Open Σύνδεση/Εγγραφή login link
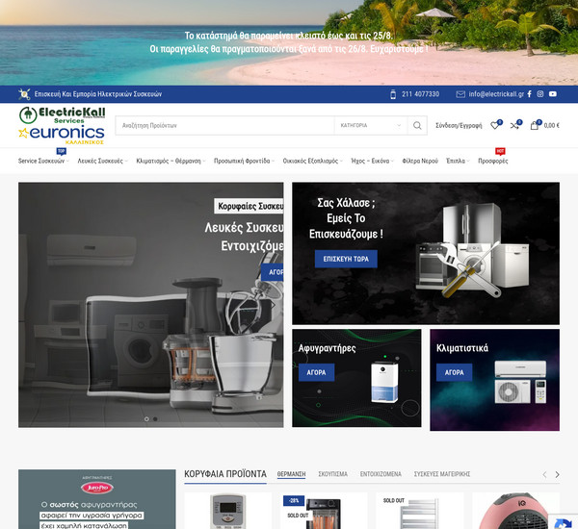This screenshot has width=578, height=529. pyautogui.click(x=459, y=126)
